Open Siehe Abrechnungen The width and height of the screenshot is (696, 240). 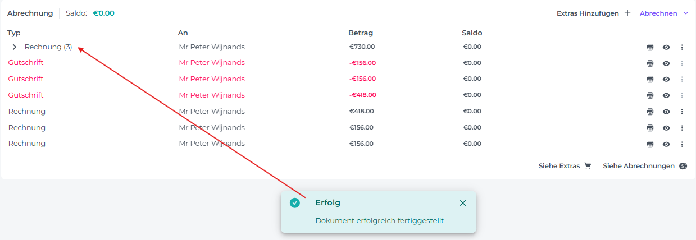pyautogui.click(x=644, y=166)
